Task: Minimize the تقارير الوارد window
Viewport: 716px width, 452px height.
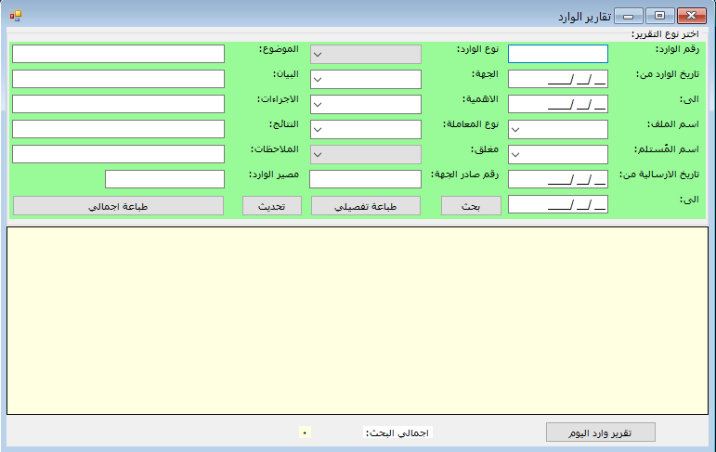Action: (629, 16)
